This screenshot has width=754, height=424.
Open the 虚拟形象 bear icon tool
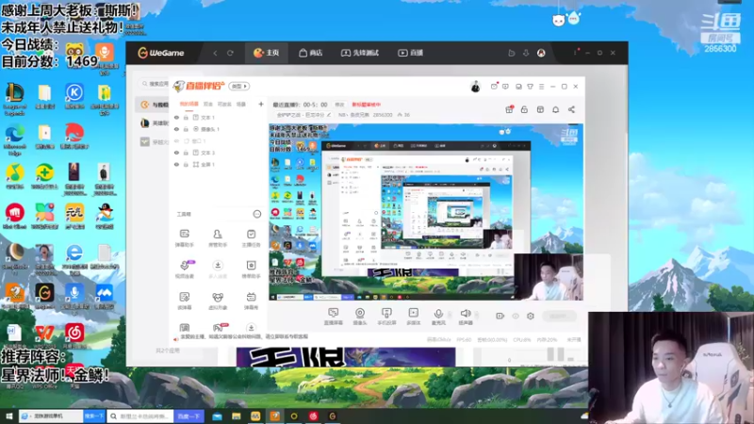click(x=218, y=301)
